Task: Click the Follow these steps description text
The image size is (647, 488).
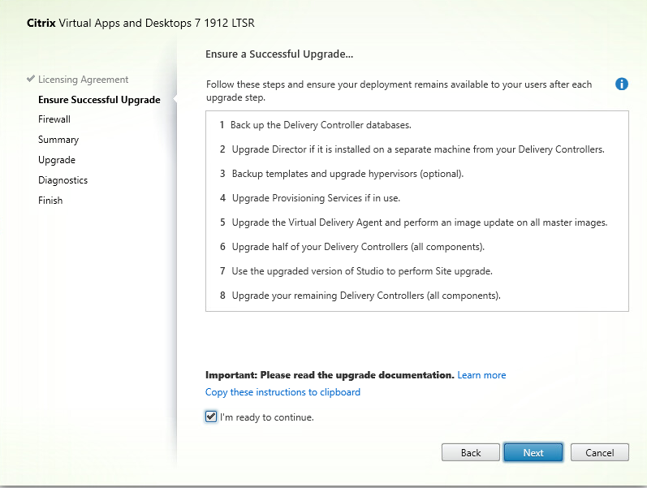Action: click(x=399, y=91)
